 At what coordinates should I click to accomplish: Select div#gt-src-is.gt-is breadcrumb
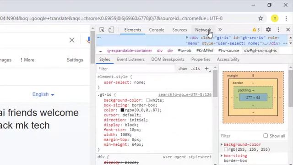[260, 51]
